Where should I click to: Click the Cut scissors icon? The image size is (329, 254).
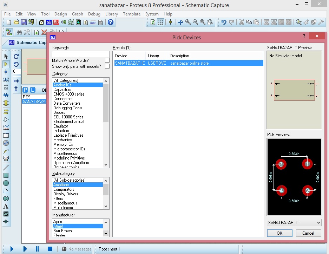(242, 22)
